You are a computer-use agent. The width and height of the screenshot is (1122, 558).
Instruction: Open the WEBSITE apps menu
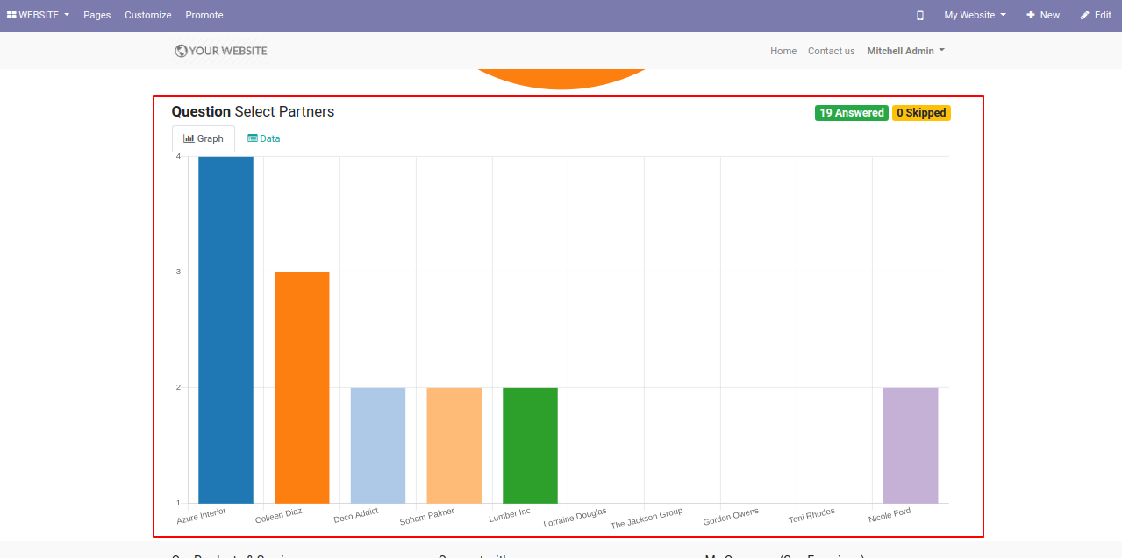(38, 15)
